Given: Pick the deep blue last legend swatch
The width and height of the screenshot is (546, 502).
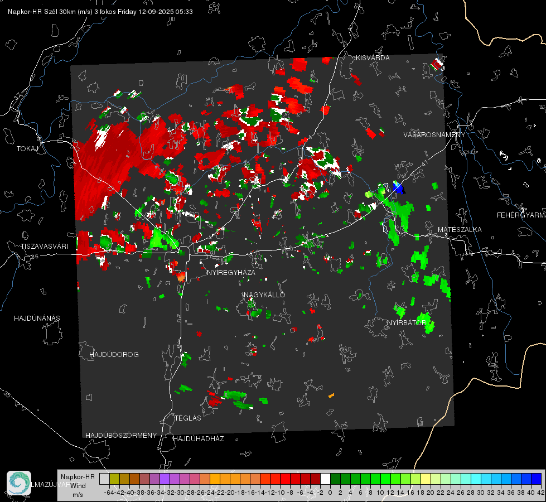Looking at the screenshot, I should [537, 479].
